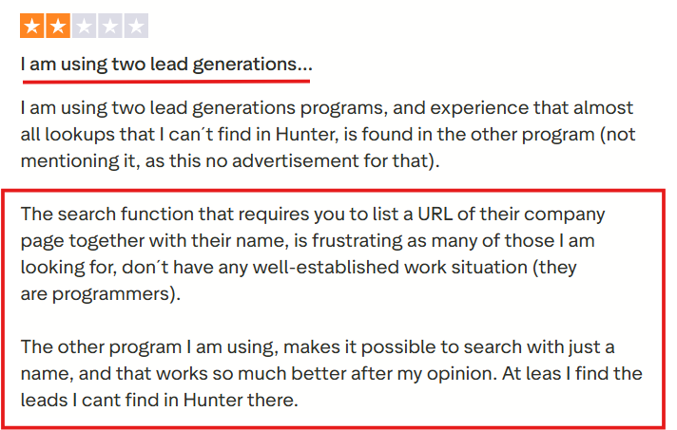The width and height of the screenshot is (677, 430).
Task: Click the third grey rating star
Action: click(x=84, y=26)
